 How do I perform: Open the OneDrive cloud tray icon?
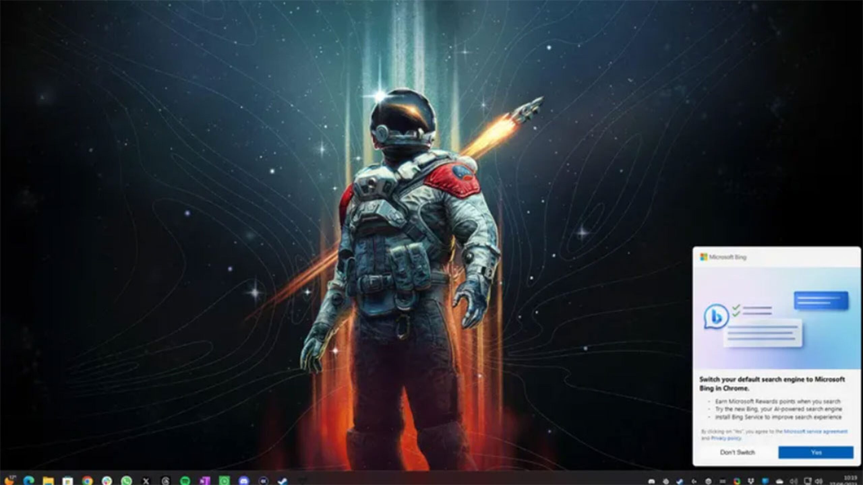pos(779,482)
